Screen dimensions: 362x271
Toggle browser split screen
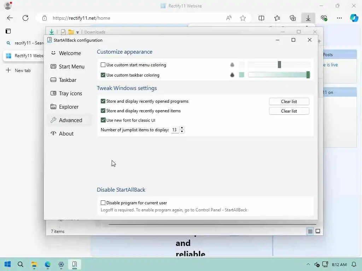261,18
